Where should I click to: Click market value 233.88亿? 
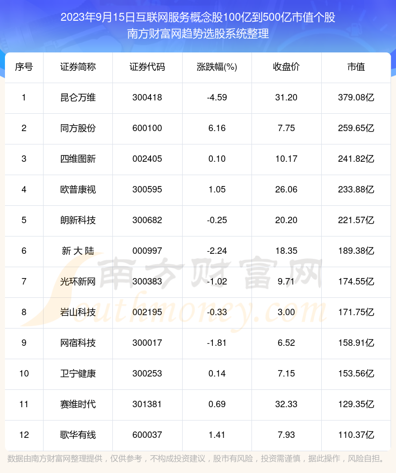(x=356, y=189)
